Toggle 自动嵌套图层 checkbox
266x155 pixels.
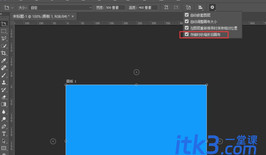(187, 15)
